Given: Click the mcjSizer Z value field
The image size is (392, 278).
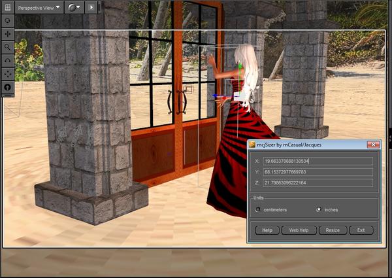Looking at the screenshot, I should tap(318, 182).
